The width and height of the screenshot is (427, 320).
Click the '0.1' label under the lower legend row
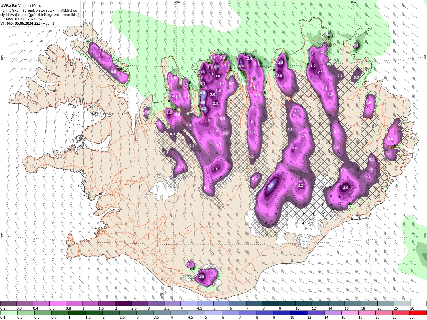tap(2, 317)
